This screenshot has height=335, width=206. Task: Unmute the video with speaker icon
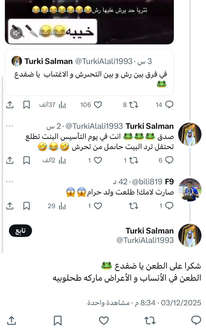pyautogui.click(x=16, y=33)
